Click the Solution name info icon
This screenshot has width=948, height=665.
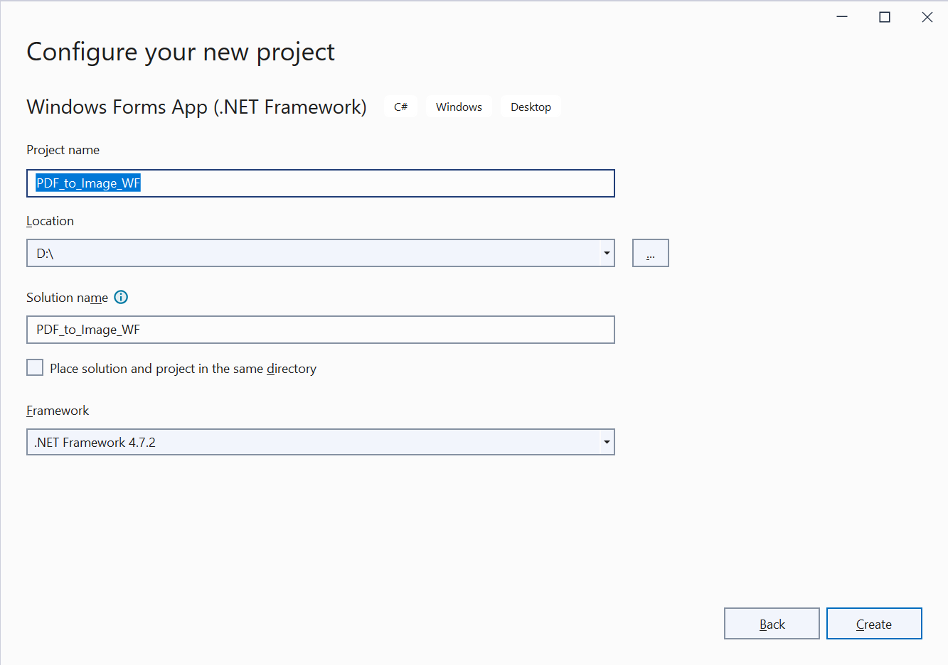click(121, 298)
